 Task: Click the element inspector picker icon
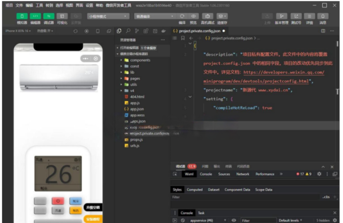pyautogui.click(x=176, y=174)
